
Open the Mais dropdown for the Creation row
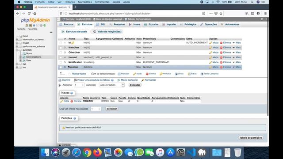(x=237, y=67)
